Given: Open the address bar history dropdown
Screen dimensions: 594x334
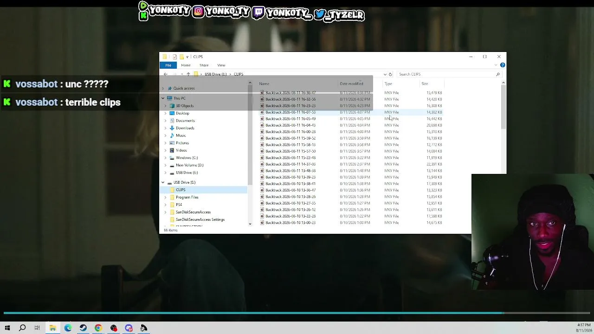Looking at the screenshot, I should (385, 74).
